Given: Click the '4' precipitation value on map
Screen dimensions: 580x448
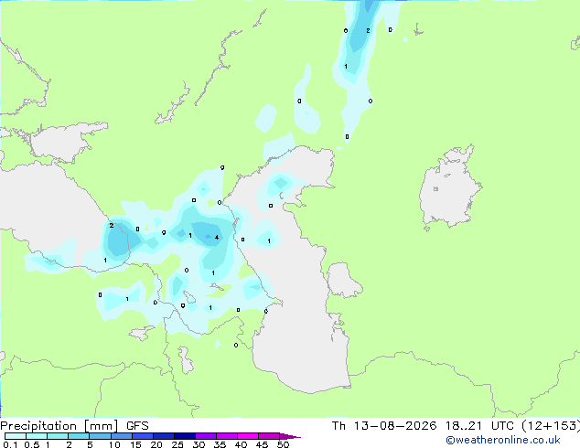Looking at the screenshot, I should tap(217, 238).
